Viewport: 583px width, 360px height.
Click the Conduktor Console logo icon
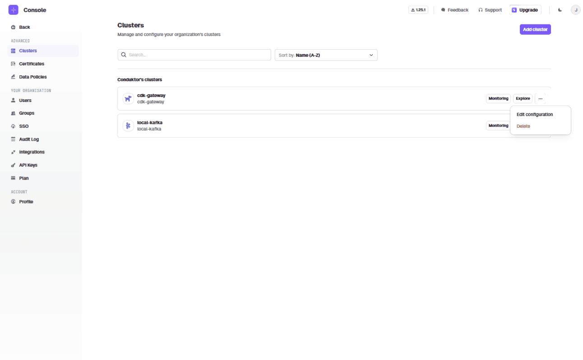tap(14, 10)
